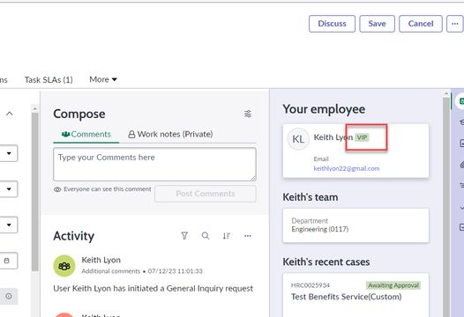
Task: Open the Task SLAs (1) tab
Action: click(x=49, y=80)
